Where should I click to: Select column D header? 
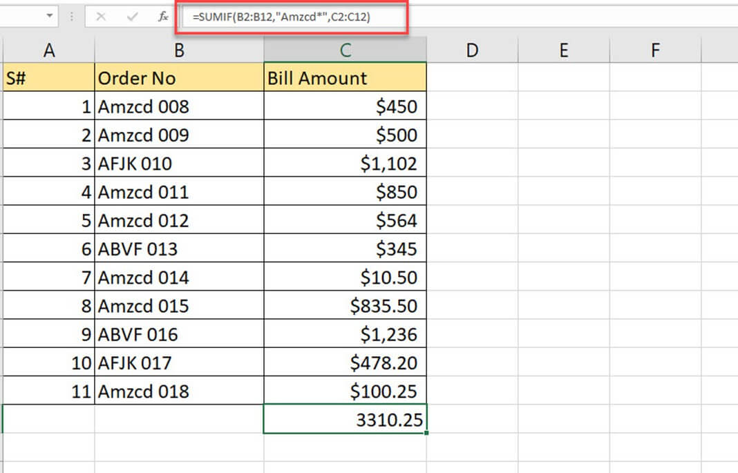pos(472,50)
